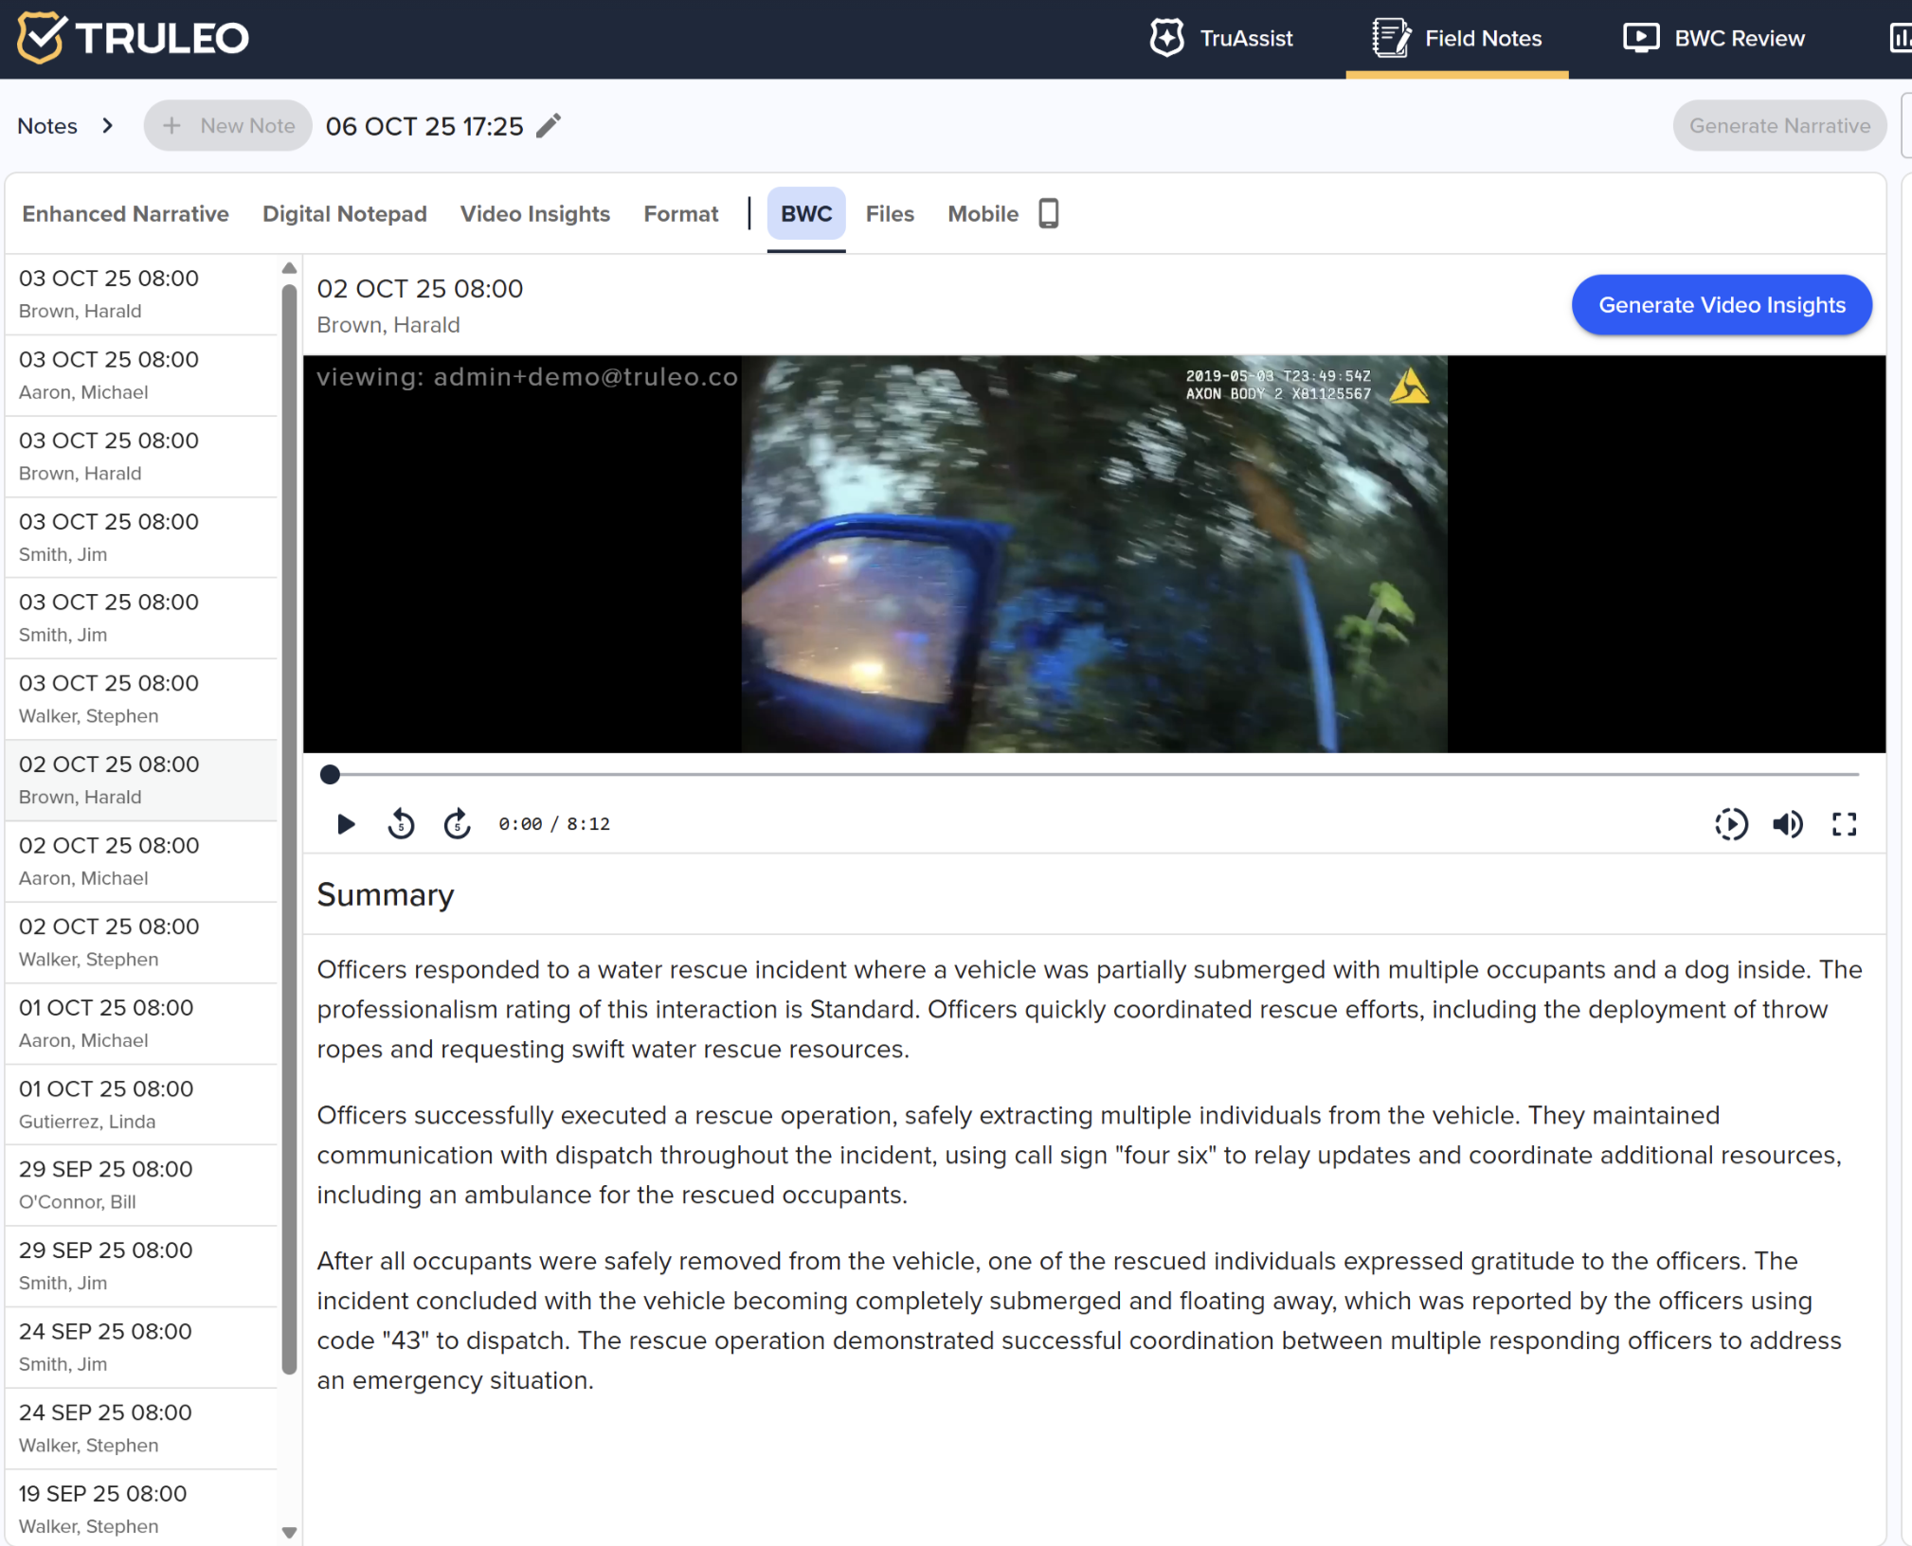The width and height of the screenshot is (1912, 1546).
Task: Click the New Note button
Action: [228, 126]
